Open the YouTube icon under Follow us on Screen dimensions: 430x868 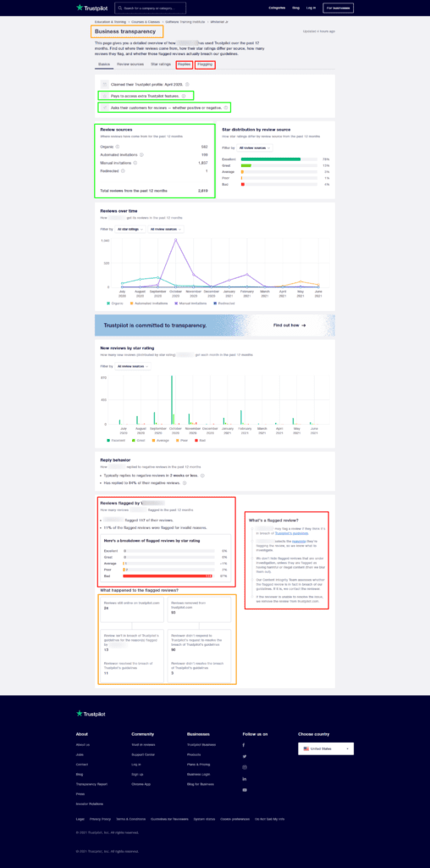tap(244, 790)
